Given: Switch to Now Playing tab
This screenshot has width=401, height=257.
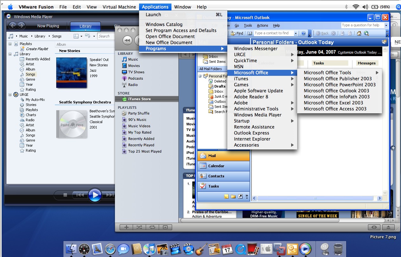Looking at the screenshot, I should 48,26.
